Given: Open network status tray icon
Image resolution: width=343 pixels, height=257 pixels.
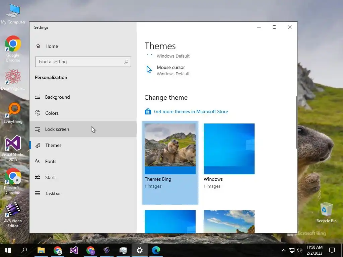Looking at the screenshot, I should pos(292,250).
